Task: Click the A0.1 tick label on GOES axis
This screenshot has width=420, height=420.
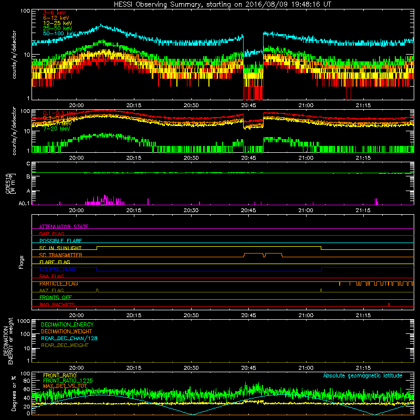Action: pos(24,204)
